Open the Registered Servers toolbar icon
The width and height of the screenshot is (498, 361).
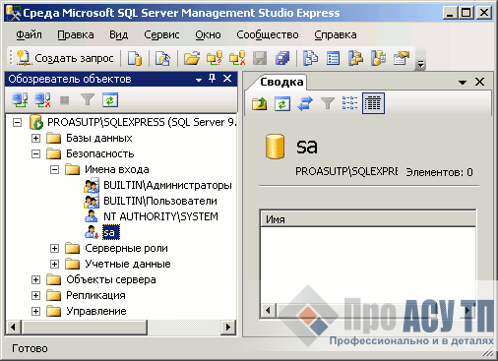tap(310, 58)
